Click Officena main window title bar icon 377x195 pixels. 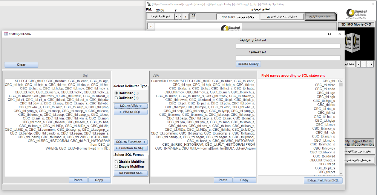coord(149,4)
